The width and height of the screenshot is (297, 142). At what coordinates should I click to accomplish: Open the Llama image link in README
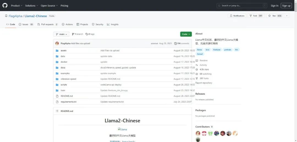point(122,129)
